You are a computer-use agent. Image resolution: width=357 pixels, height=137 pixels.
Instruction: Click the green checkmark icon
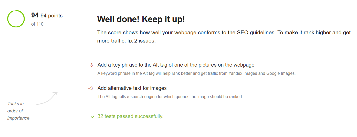[93, 117]
